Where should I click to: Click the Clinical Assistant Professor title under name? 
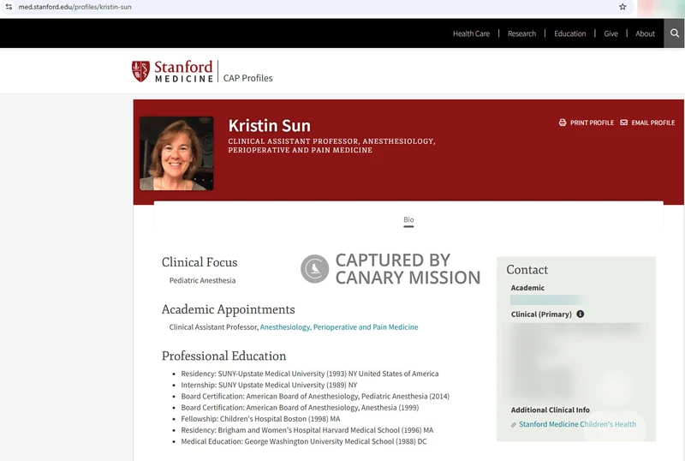point(331,145)
